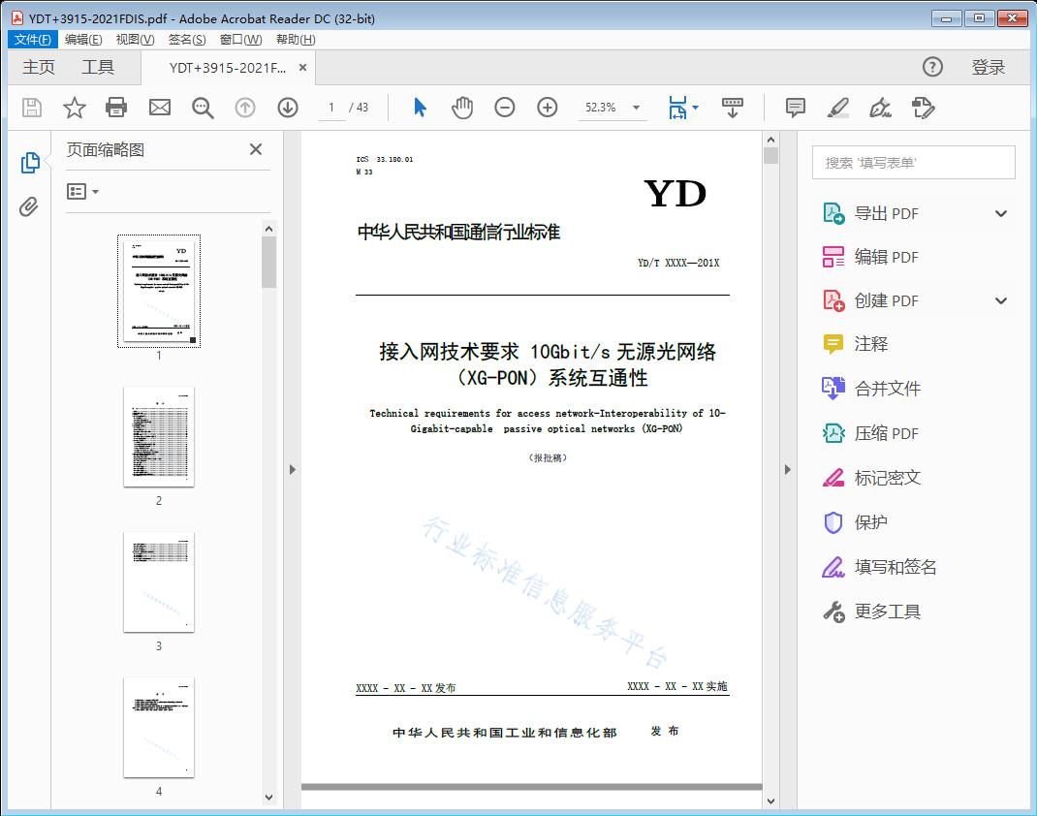Expand the 导出 PDF options chevron

(1000, 212)
